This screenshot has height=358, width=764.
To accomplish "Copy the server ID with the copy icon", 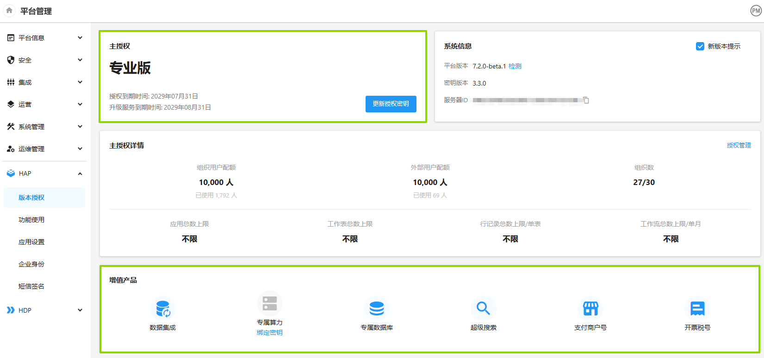I will coord(586,100).
